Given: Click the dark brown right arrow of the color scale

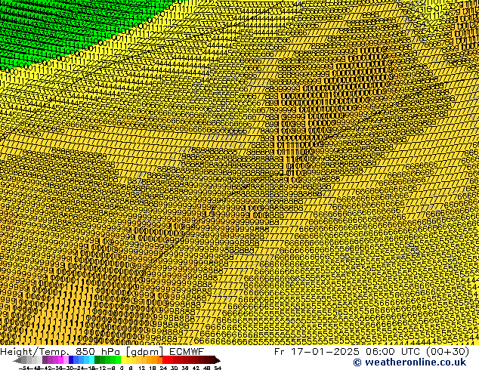Looking at the screenshot, I should tap(218, 360).
